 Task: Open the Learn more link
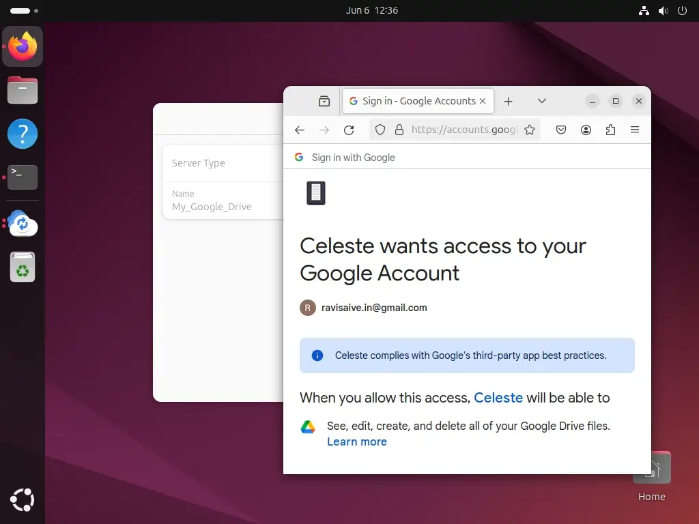(x=356, y=441)
